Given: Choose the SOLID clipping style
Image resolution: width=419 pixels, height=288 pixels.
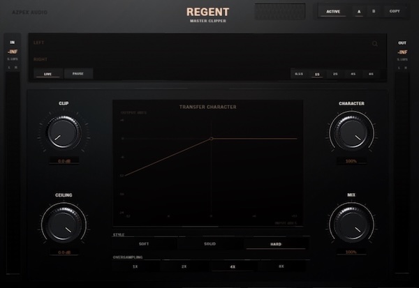Looking at the screenshot, I should (x=209, y=243).
